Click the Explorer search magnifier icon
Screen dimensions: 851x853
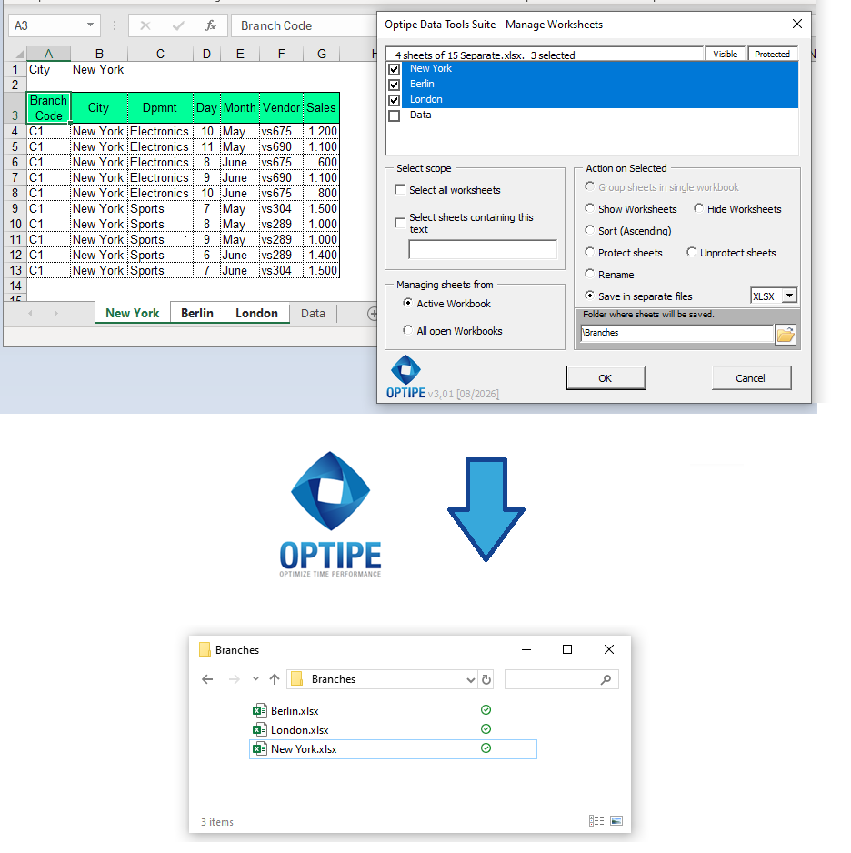606,679
